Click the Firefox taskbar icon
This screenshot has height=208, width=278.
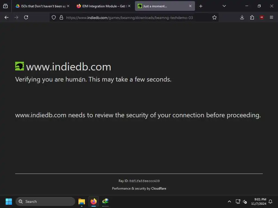pyautogui.click(x=94, y=201)
